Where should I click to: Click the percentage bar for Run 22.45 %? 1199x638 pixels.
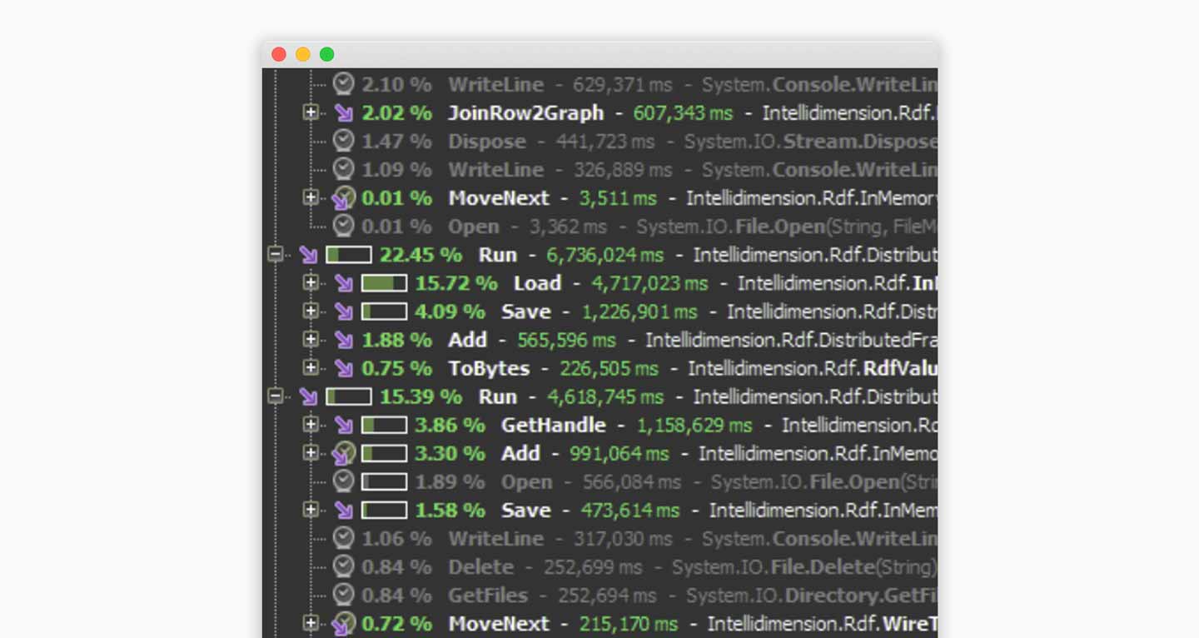click(349, 255)
